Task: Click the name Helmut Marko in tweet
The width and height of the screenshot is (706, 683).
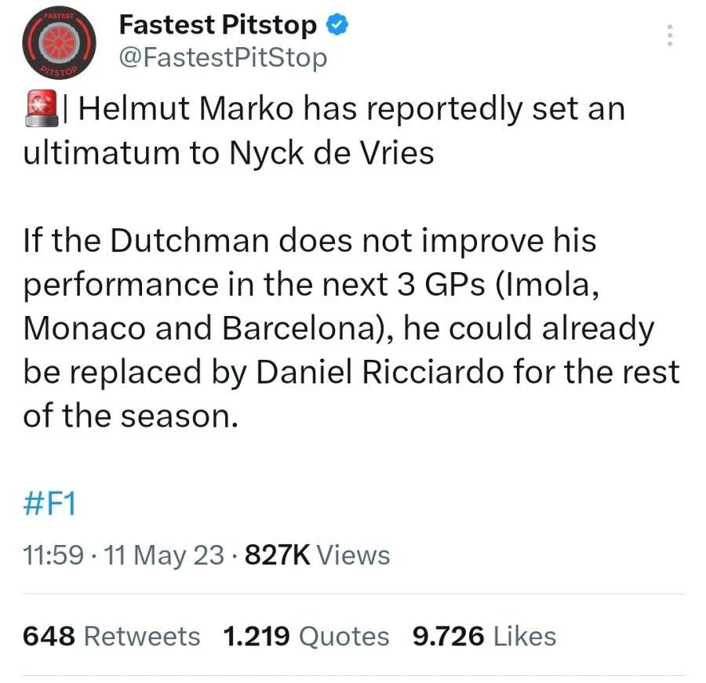Action: (187, 108)
